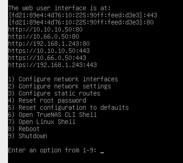This screenshot has height=163, width=183.
Task: Choose Open TrueNAS CLI Shell option
Action: point(52,115)
